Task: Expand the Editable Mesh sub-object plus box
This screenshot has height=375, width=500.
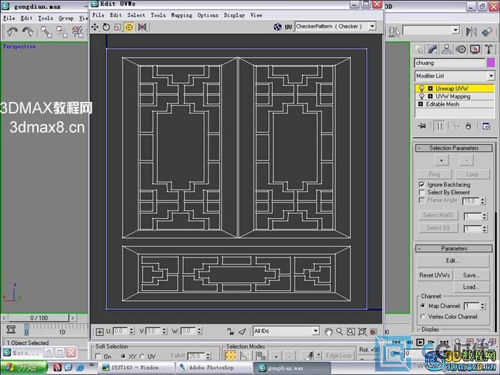Action: pyautogui.click(x=420, y=104)
